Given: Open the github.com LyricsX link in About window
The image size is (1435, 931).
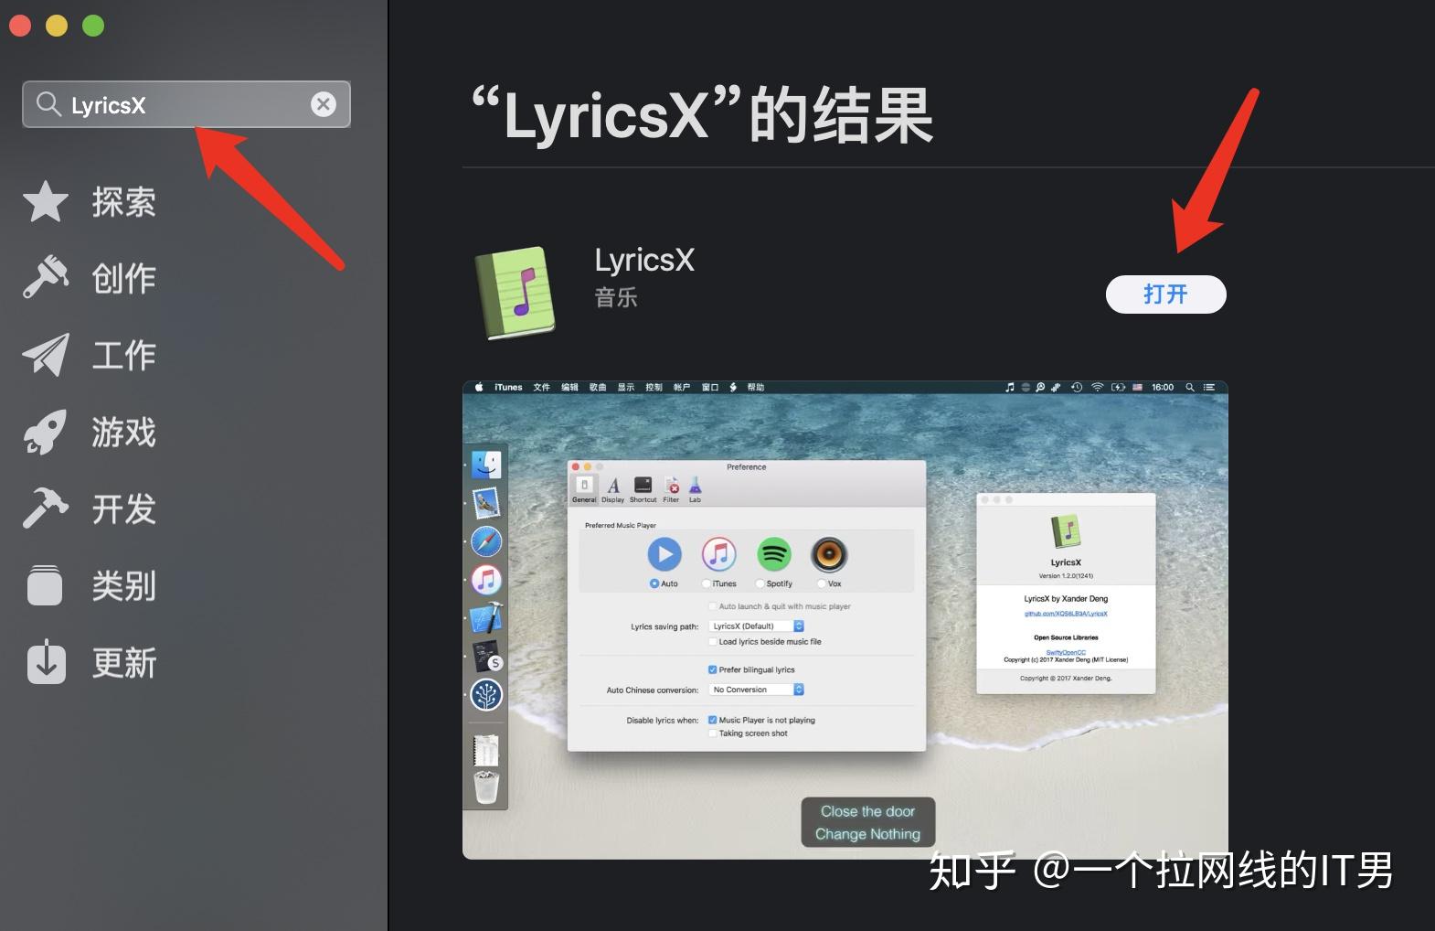Looking at the screenshot, I should click(x=1066, y=614).
